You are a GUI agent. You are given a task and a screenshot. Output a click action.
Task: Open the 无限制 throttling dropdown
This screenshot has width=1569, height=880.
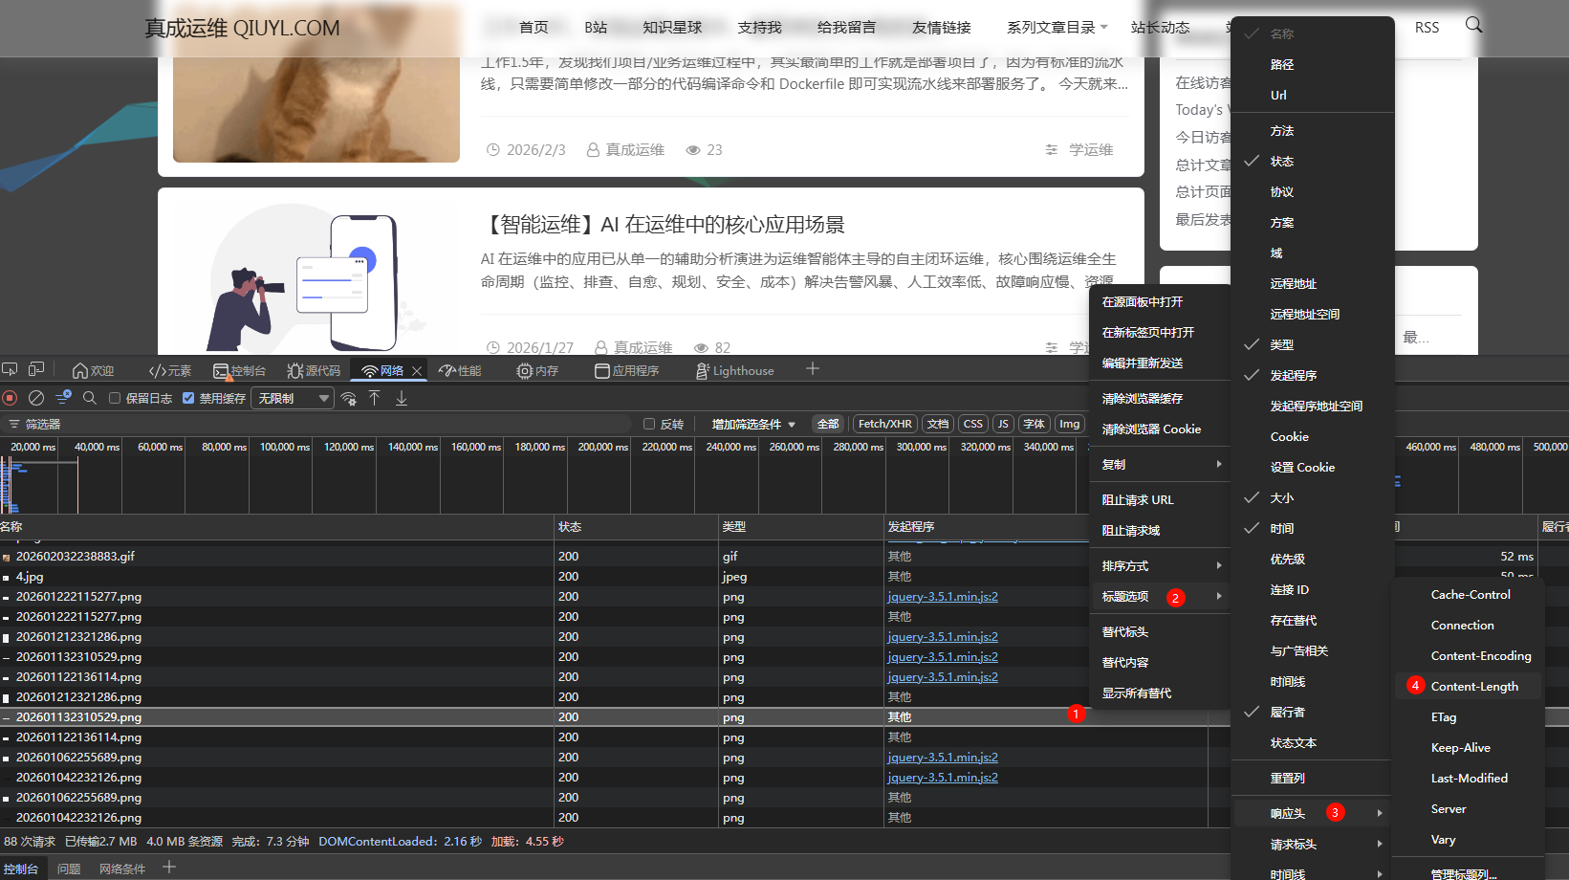click(292, 398)
